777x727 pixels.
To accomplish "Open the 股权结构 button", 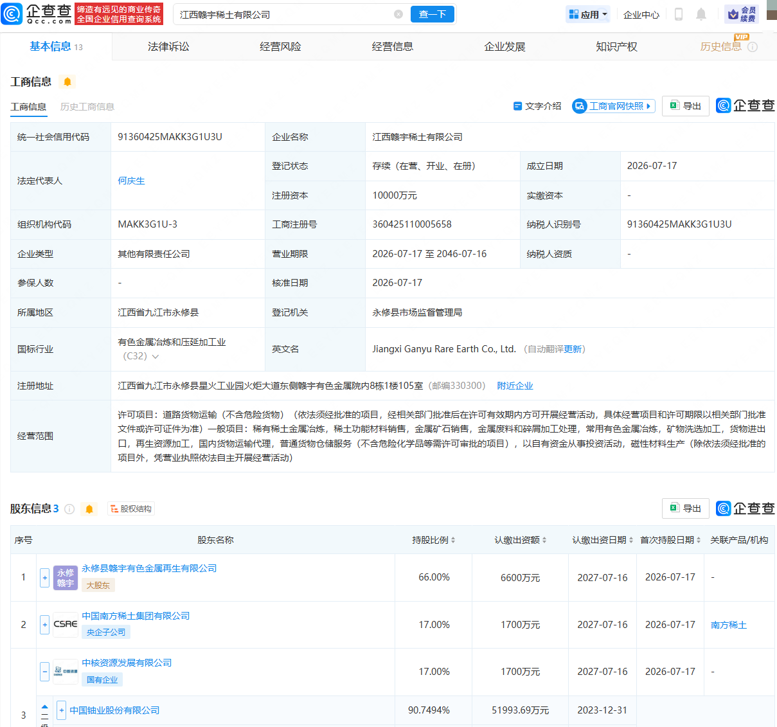I will [x=131, y=509].
